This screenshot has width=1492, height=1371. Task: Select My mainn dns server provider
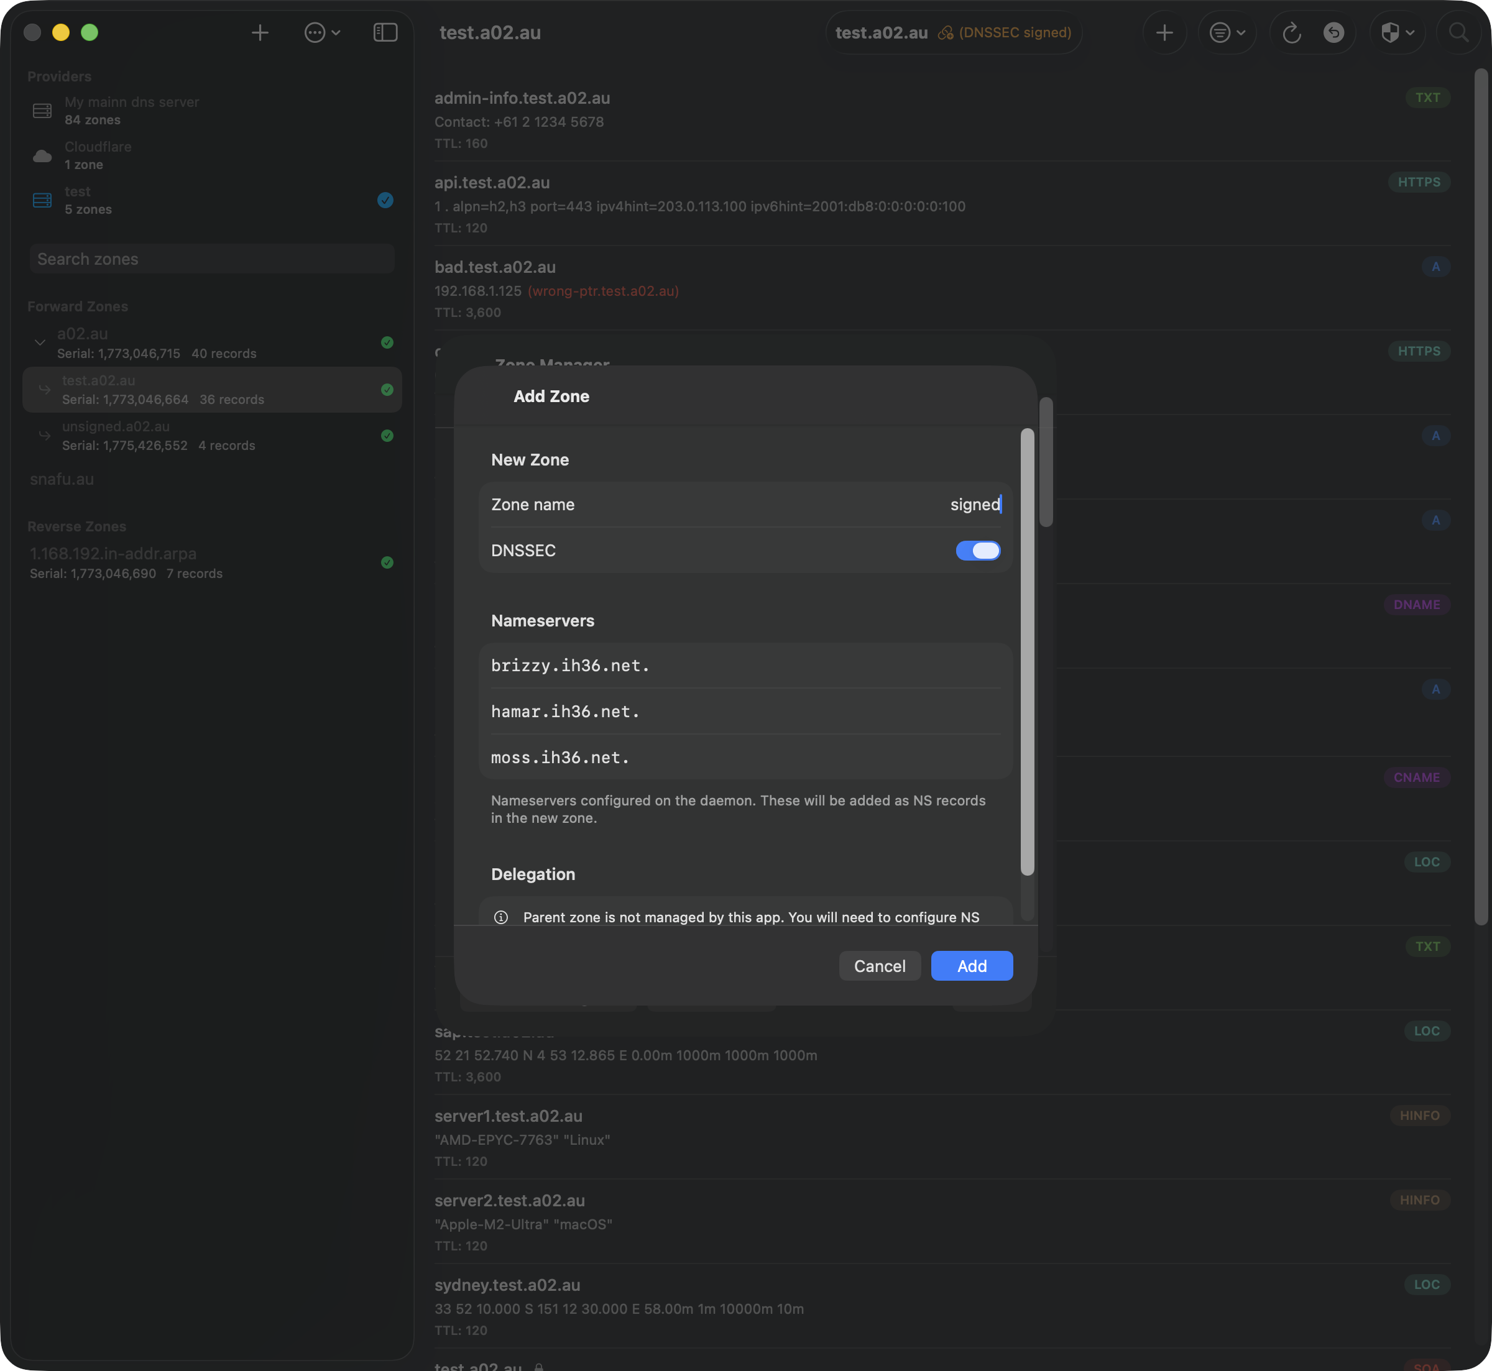pos(212,111)
